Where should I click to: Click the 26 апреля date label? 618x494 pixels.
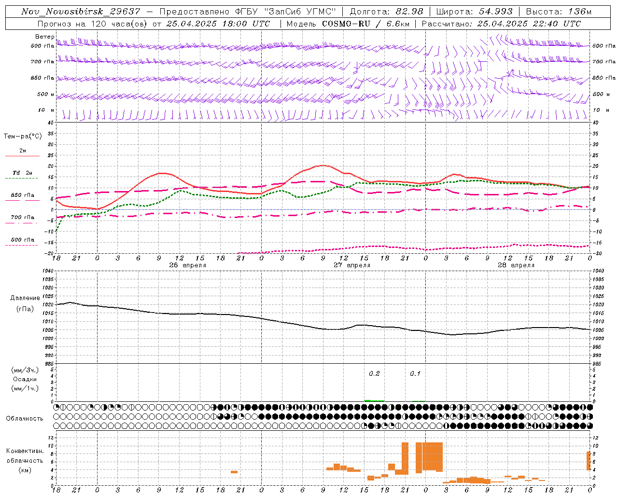click(187, 265)
